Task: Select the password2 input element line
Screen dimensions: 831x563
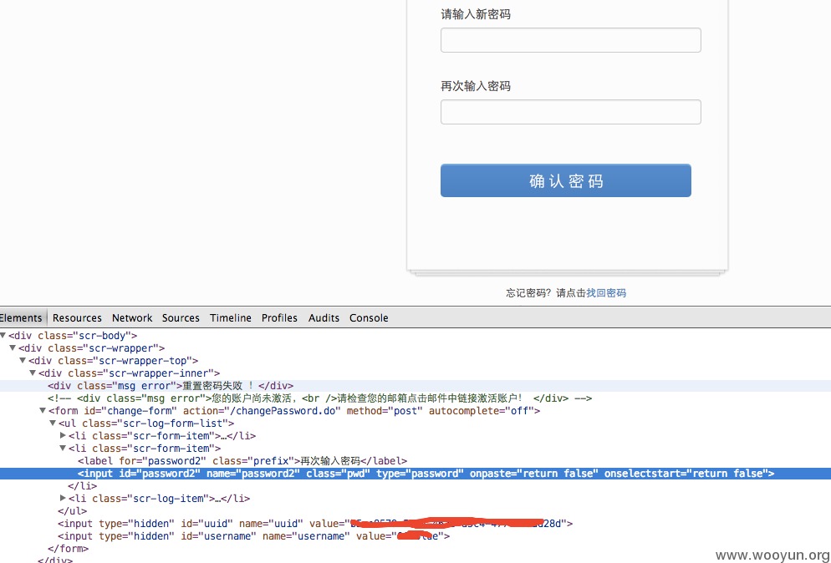Action: click(415, 474)
